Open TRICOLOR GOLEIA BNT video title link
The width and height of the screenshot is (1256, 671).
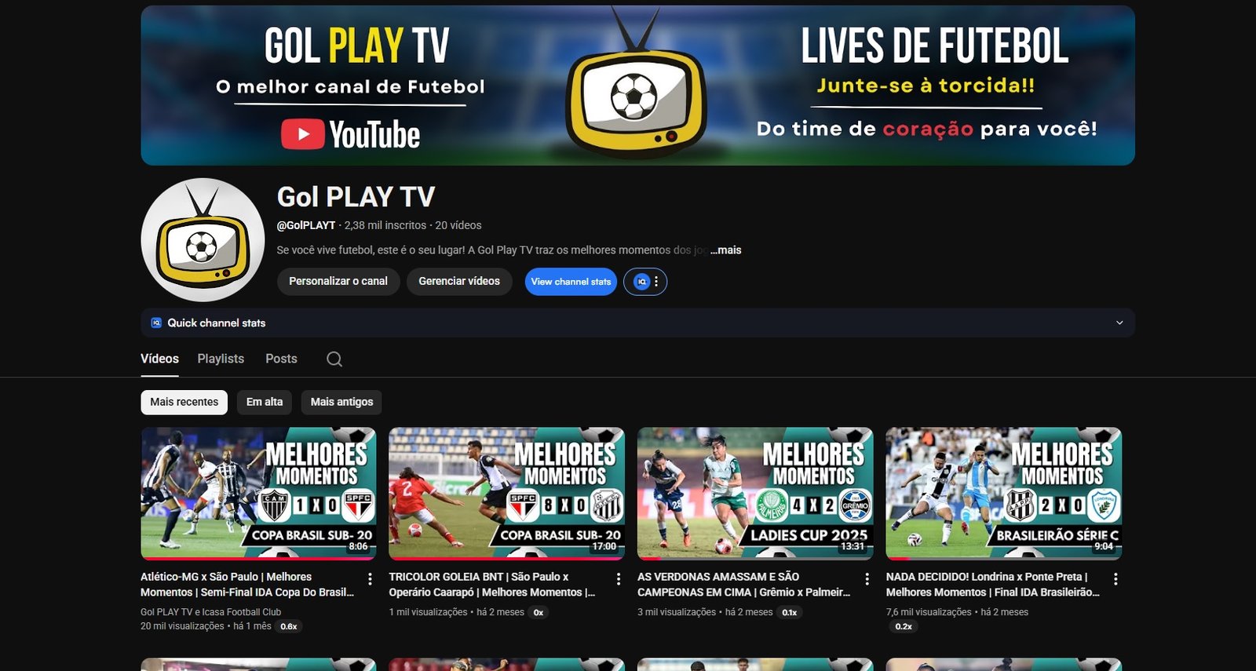pos(492,585)
